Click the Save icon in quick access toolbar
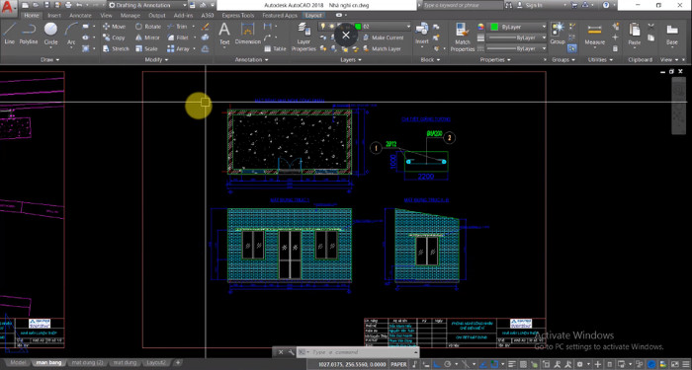Screen dimensions: 692x370 coord(47,5)
